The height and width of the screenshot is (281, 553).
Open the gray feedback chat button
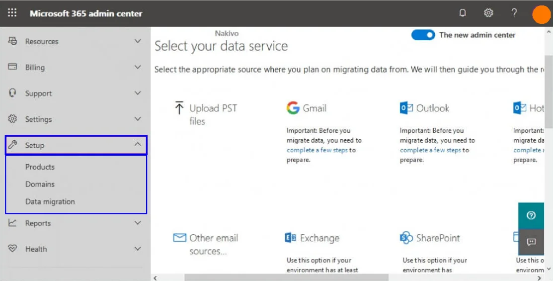531,242
